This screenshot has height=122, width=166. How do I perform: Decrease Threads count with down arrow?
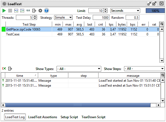[35, 19]
